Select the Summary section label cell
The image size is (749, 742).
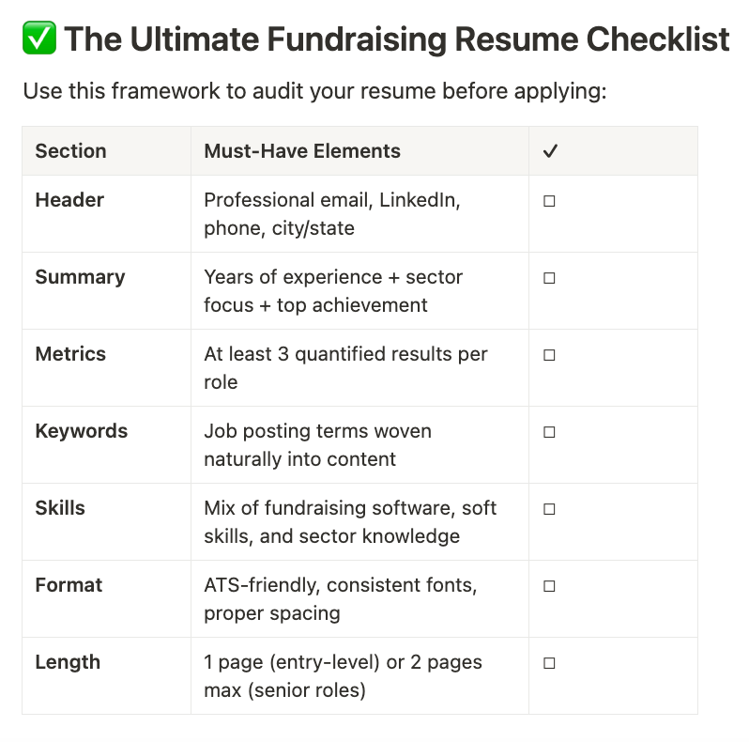(x=80, y=277)
